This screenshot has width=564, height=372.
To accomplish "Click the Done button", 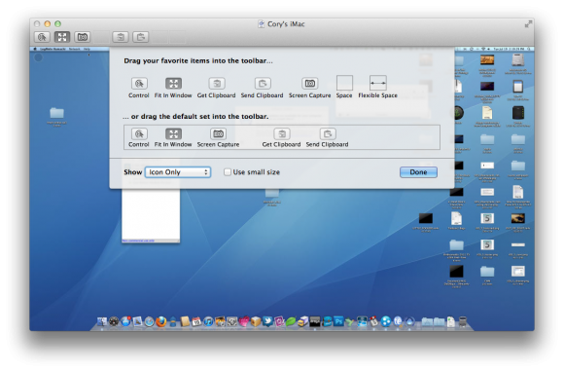I will (x=418, y=172).
